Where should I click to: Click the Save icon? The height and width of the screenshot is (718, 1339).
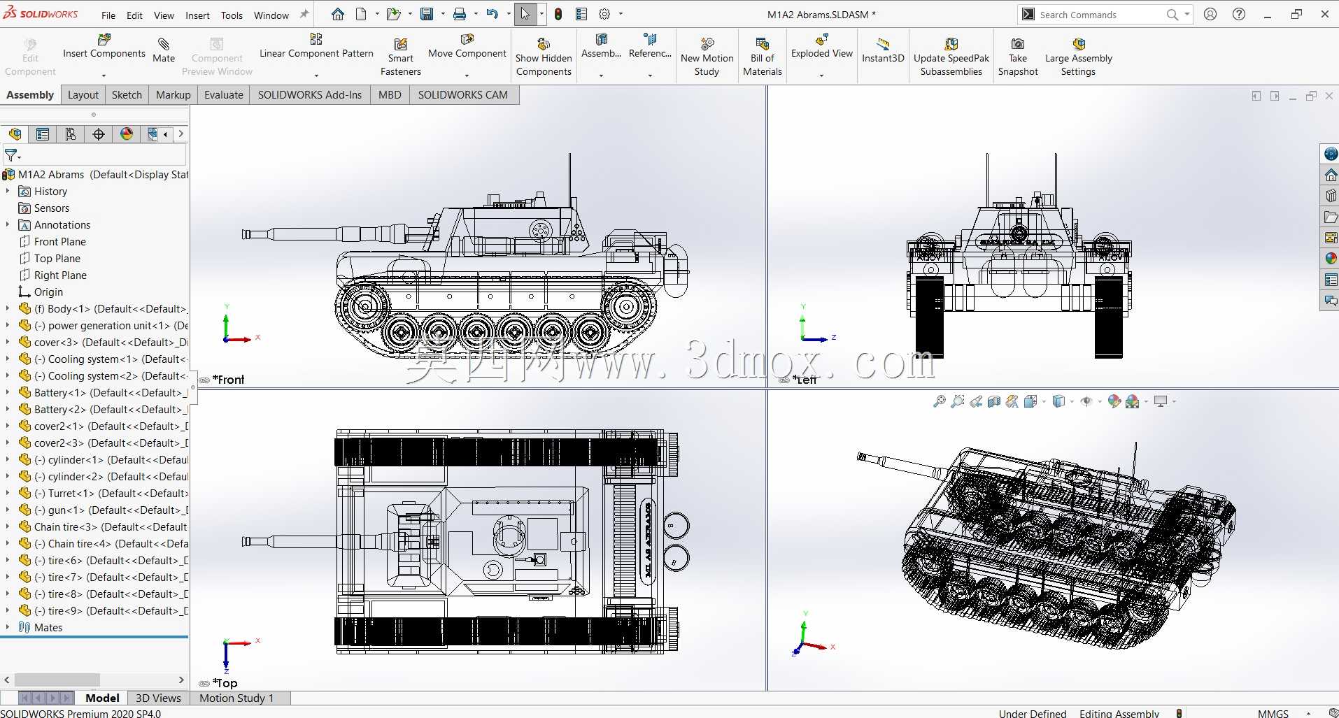click(427, 14)
